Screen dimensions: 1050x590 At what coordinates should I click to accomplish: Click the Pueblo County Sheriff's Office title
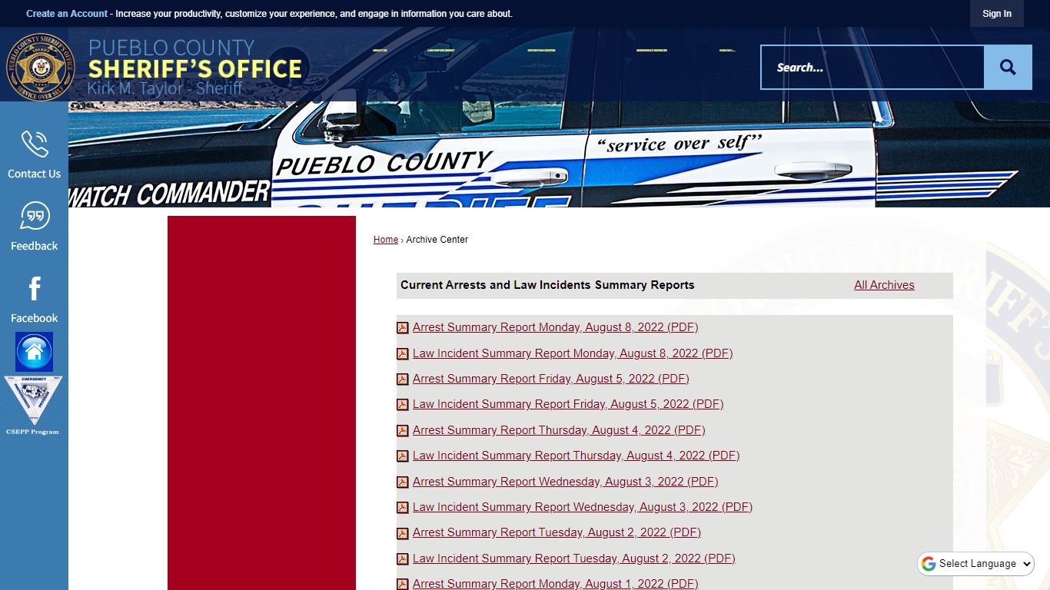194,68
